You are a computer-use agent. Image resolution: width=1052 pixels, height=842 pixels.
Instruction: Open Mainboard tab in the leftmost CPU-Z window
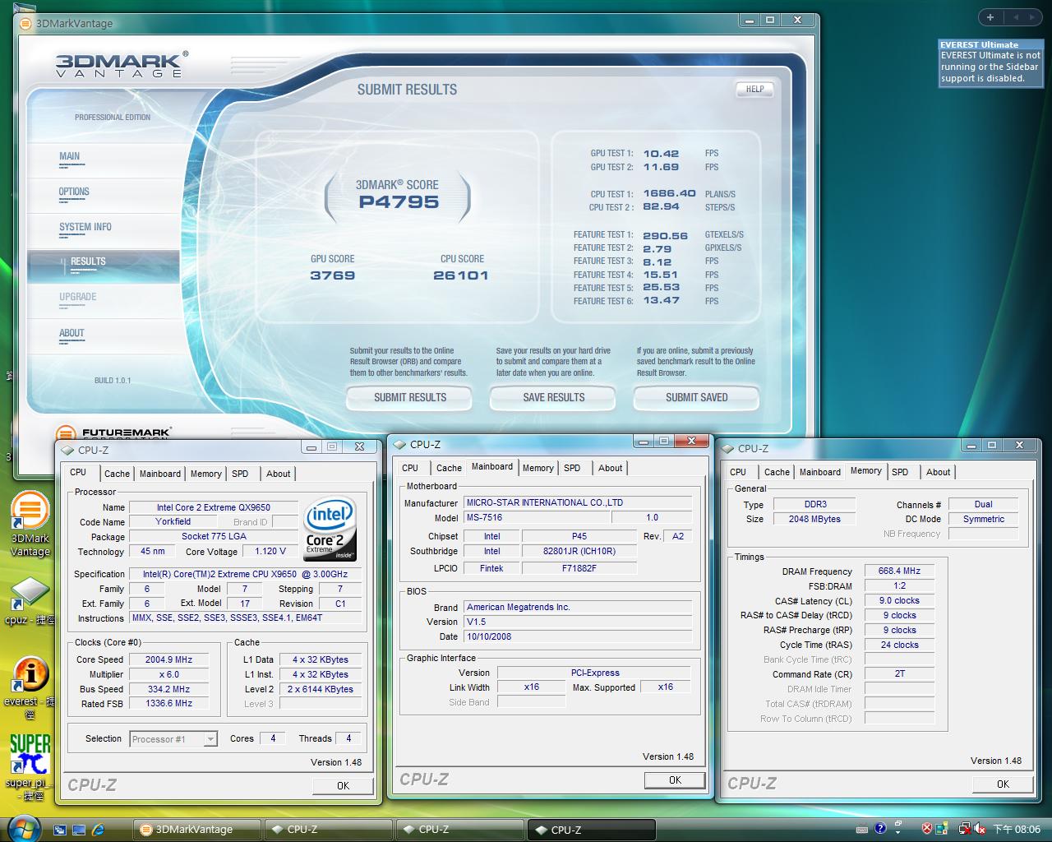pos(160,474)
